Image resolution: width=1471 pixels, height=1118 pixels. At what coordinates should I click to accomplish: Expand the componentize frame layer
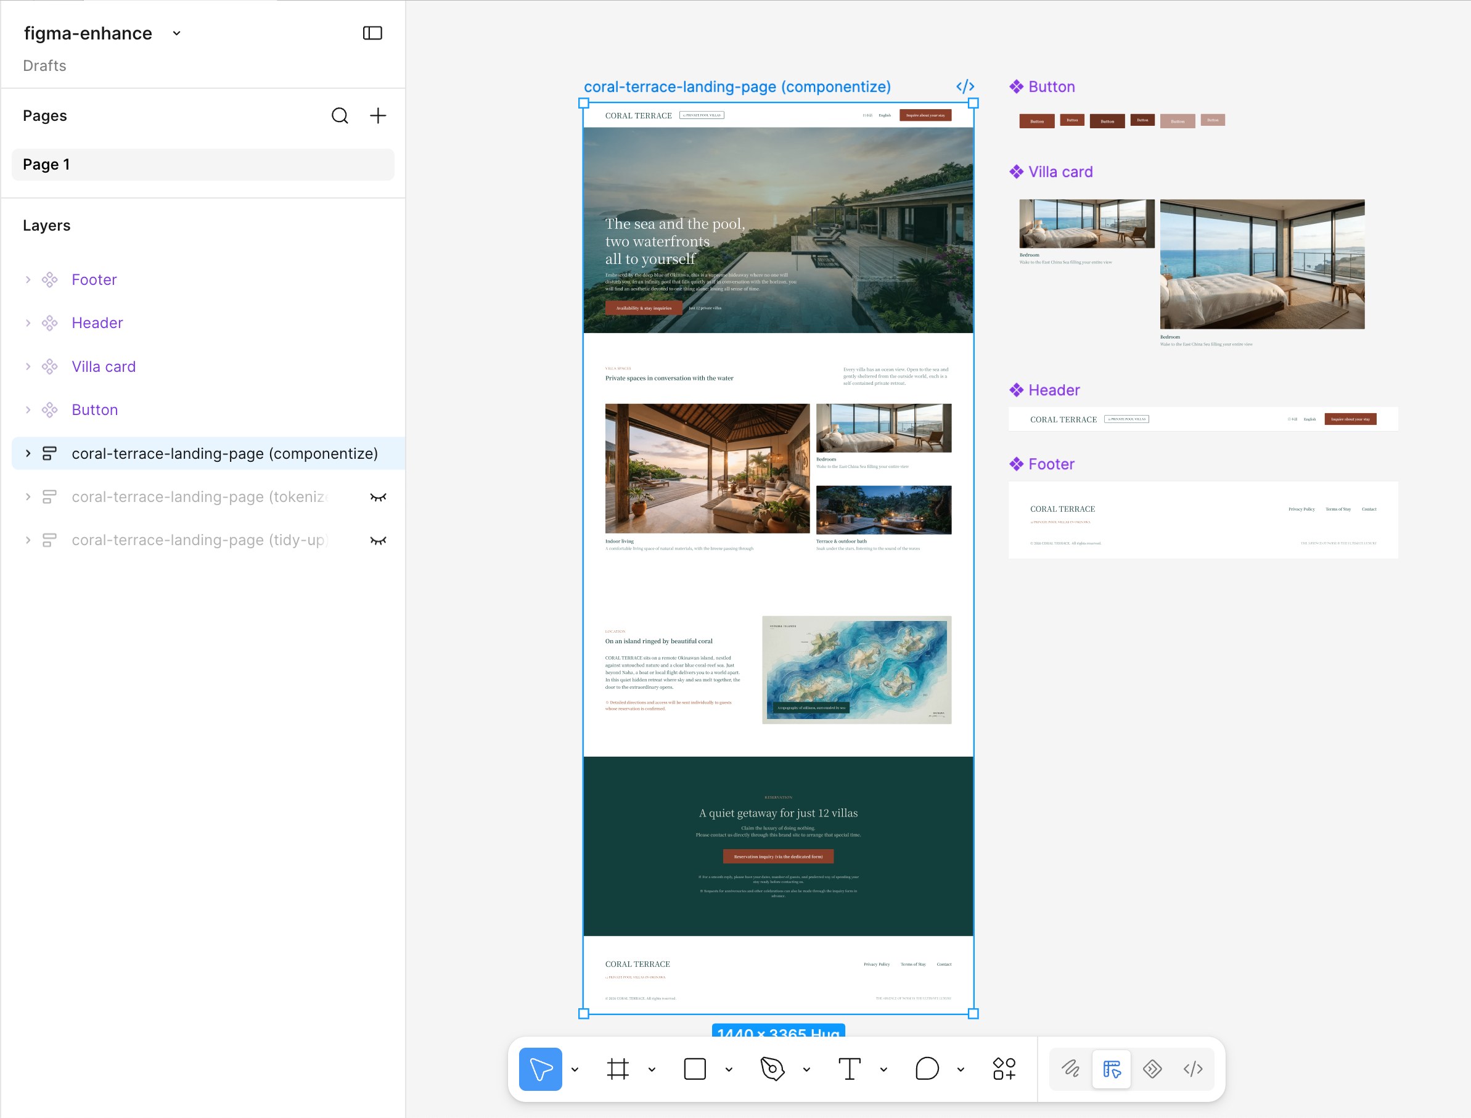(28, 453)
